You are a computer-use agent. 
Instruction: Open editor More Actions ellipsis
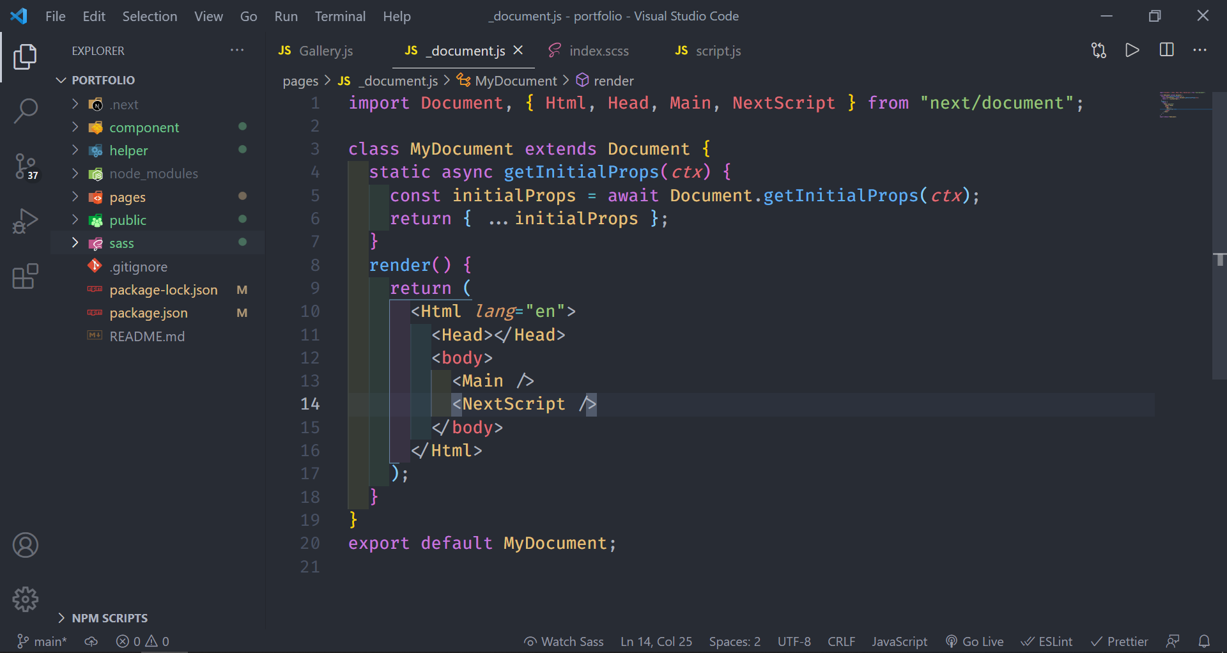pos(1200,50)
